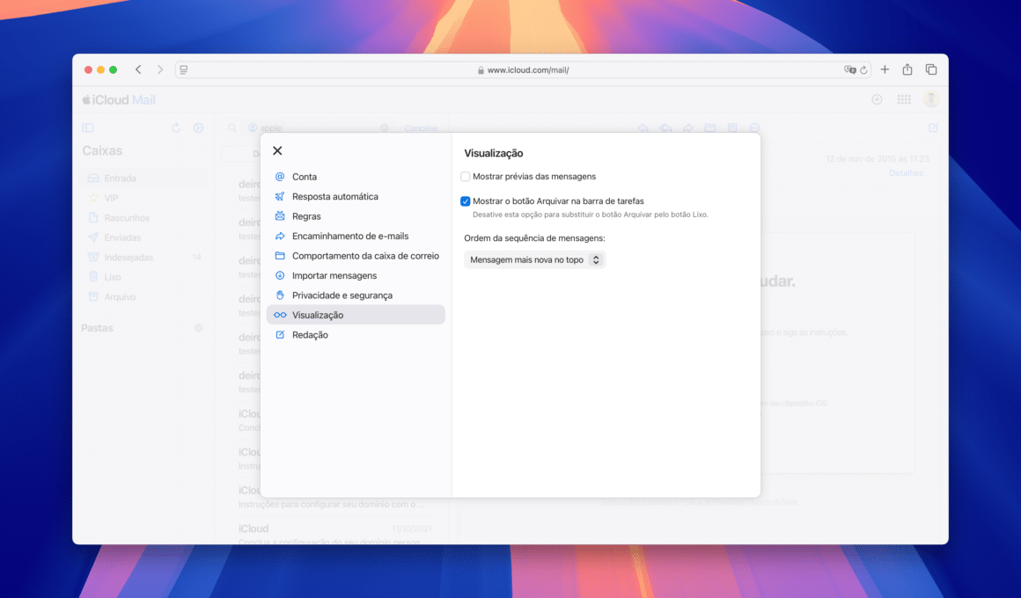Open the more actions icon in toolbar
Screen dimensions: 1021x598
pyautogui.click(x=754, y=128)
